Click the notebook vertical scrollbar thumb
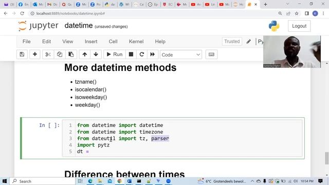The image size is (329, 185). coord(327,158)
